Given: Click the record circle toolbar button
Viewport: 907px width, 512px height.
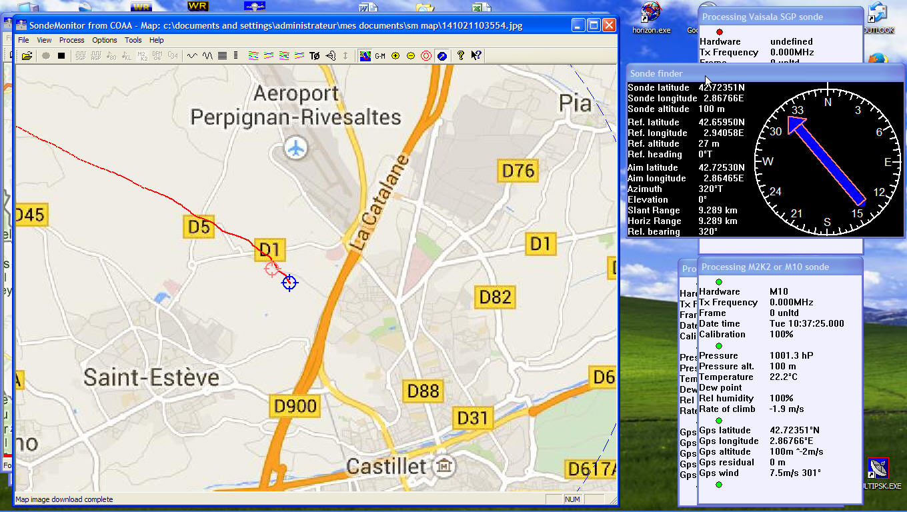Looking at the screenshot, I should click(46, 56).
